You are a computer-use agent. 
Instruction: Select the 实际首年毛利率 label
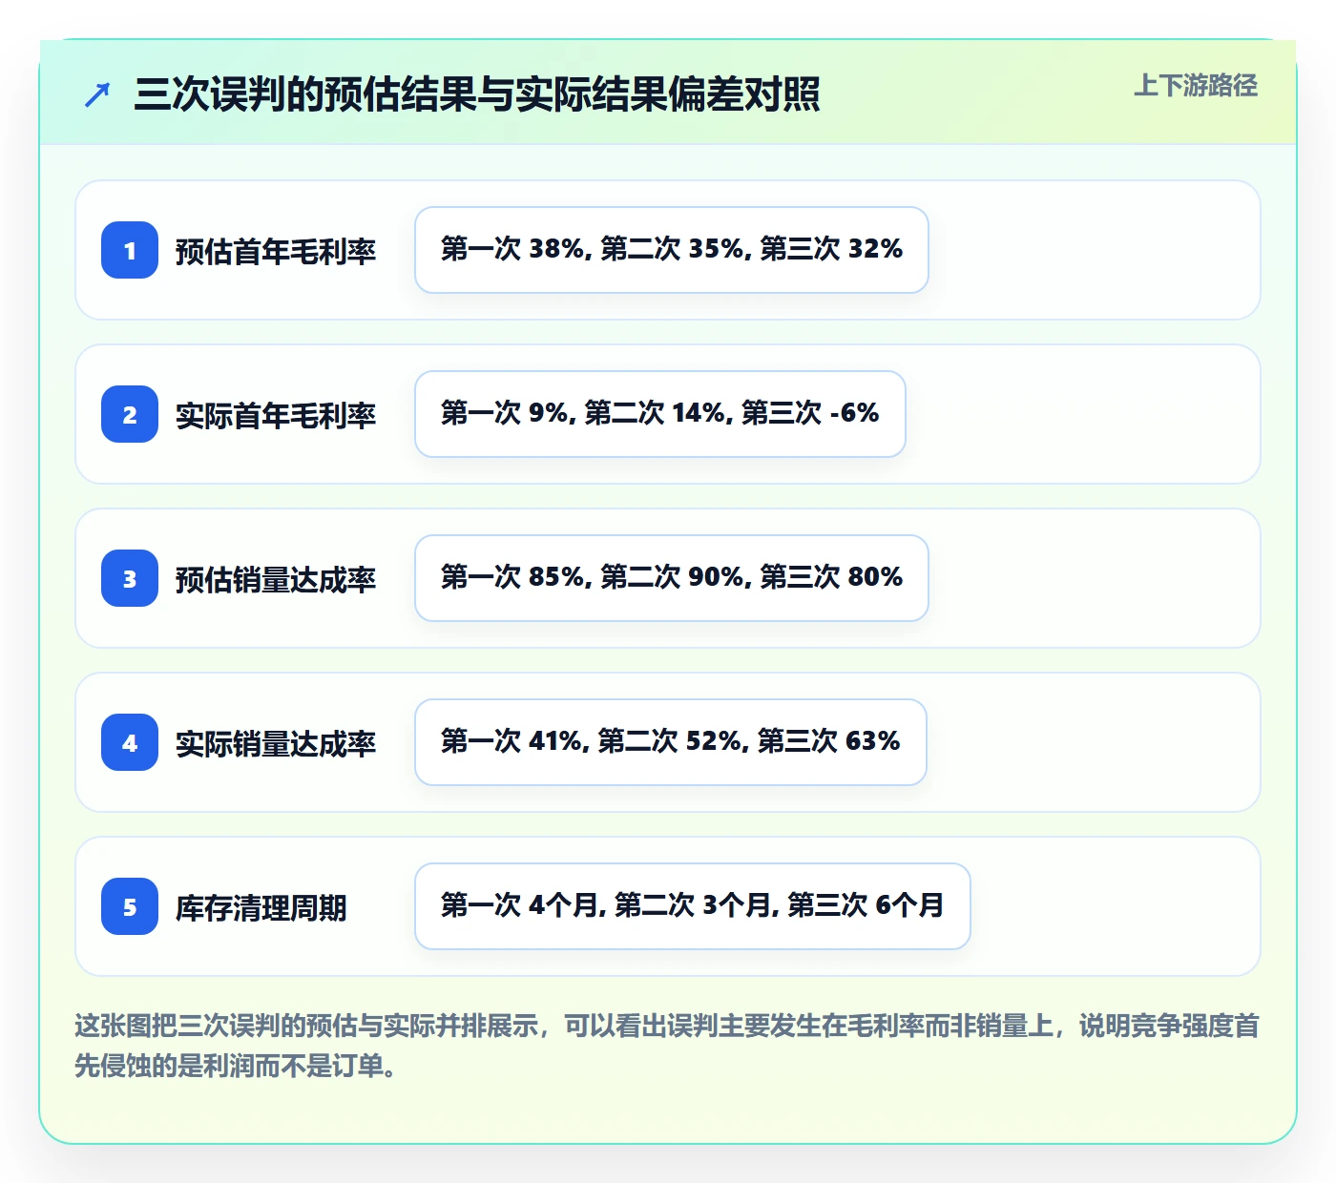(x=276, y=415)
